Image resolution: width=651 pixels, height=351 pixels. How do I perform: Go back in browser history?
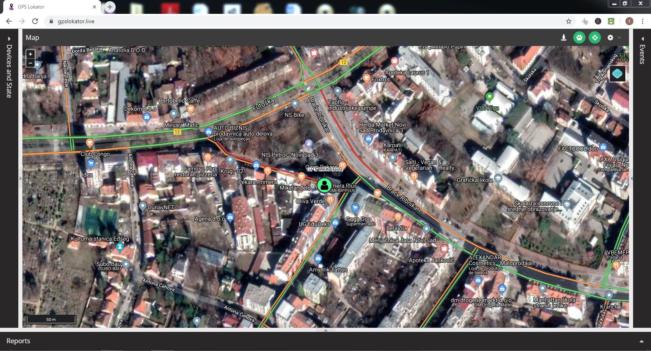tap(9, 21)
